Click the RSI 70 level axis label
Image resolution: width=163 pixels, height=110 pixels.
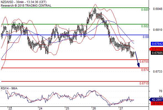(x=161, y=91)
